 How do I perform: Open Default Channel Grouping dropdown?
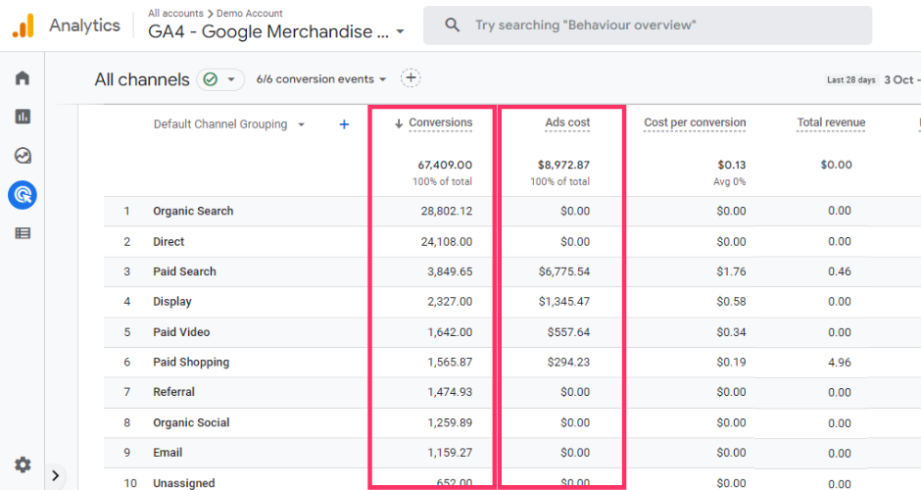(x=229, y=124)
